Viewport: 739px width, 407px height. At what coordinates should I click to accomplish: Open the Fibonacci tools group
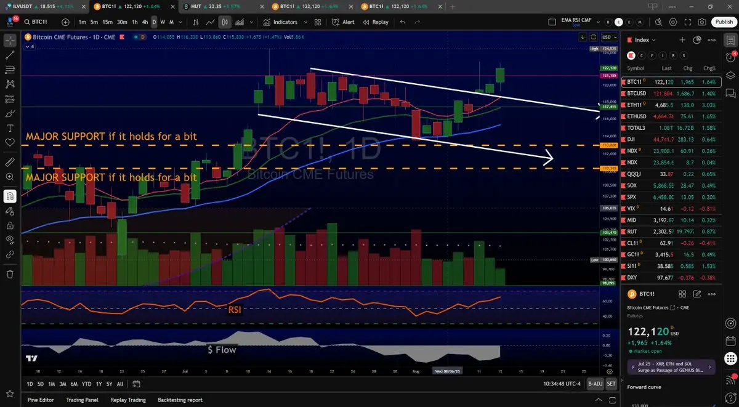10,70
